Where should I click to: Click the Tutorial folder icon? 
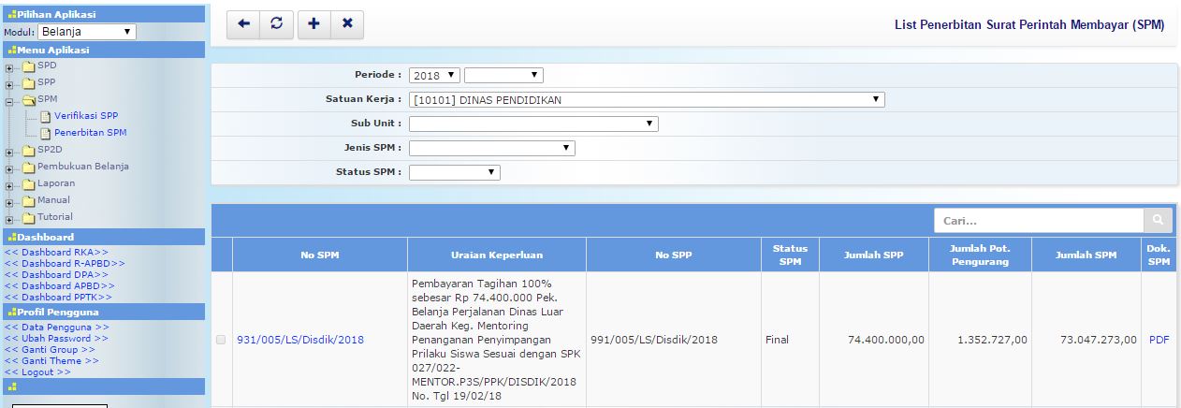[28, 217]
